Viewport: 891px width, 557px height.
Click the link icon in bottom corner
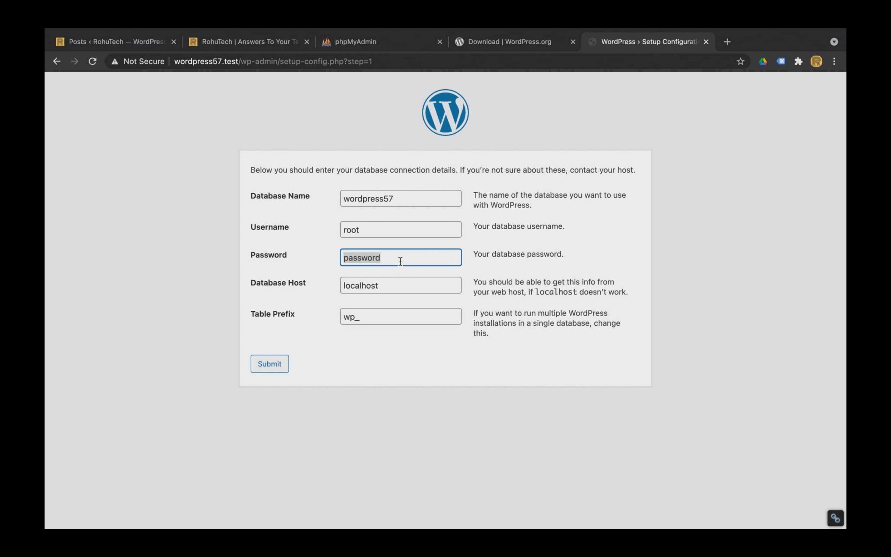(835, 518)
